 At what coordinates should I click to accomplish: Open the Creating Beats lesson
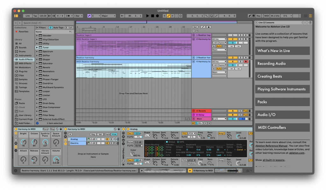coord(282,76)
